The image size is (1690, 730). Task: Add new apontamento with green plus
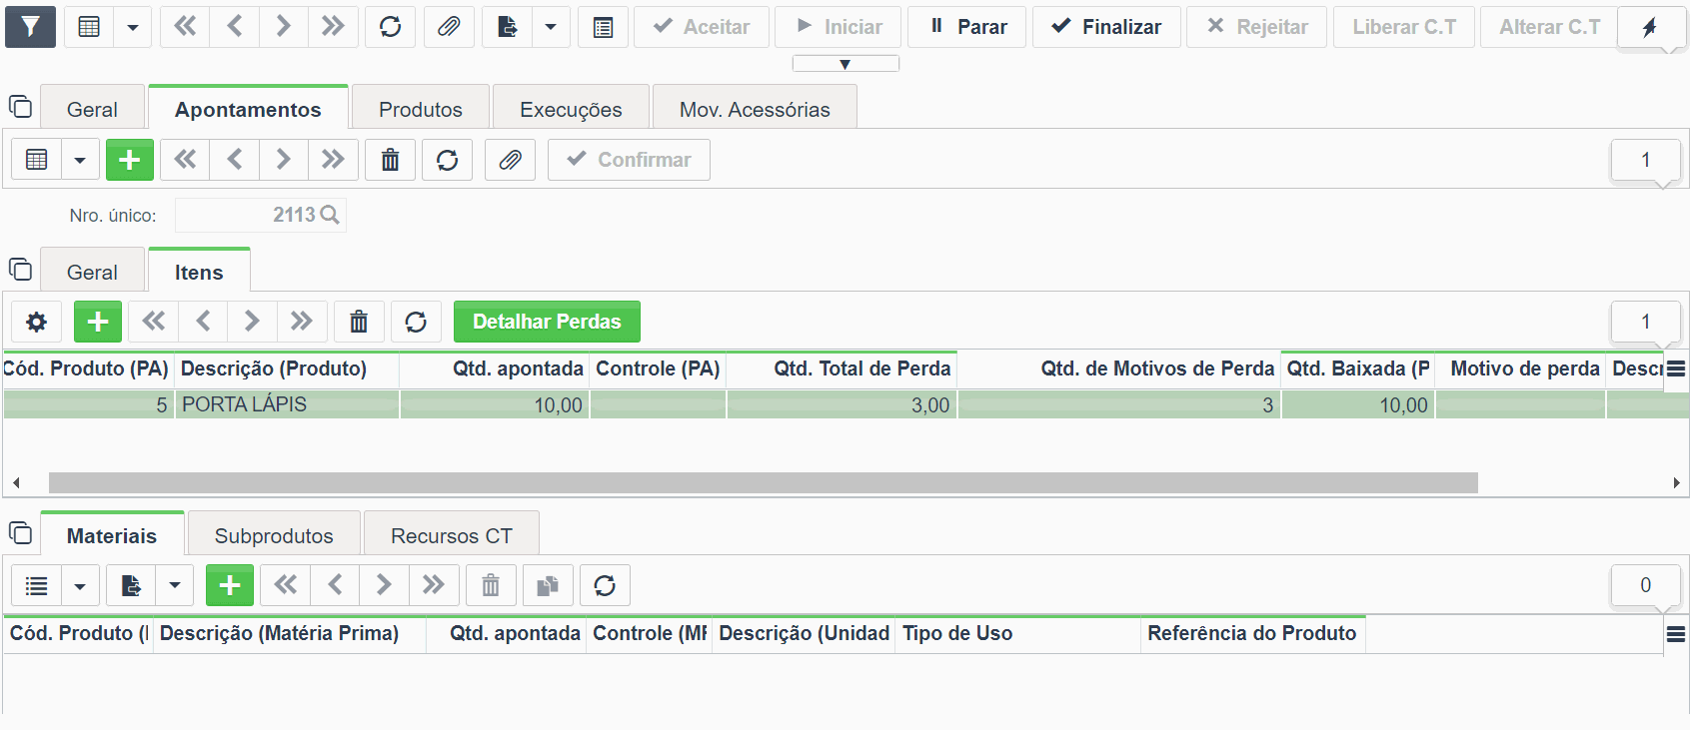[130, 160]
